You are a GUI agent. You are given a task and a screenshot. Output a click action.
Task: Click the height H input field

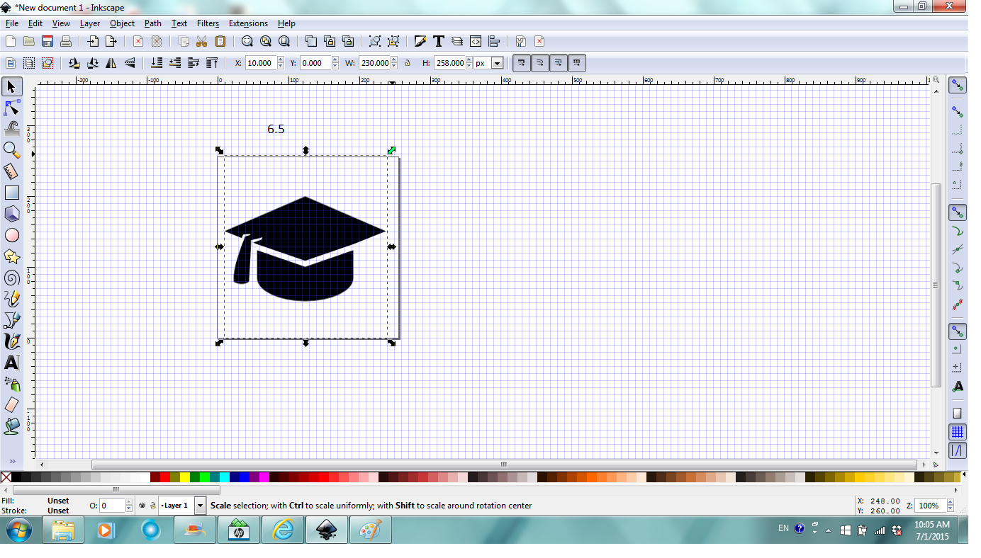tap(449, 63)
